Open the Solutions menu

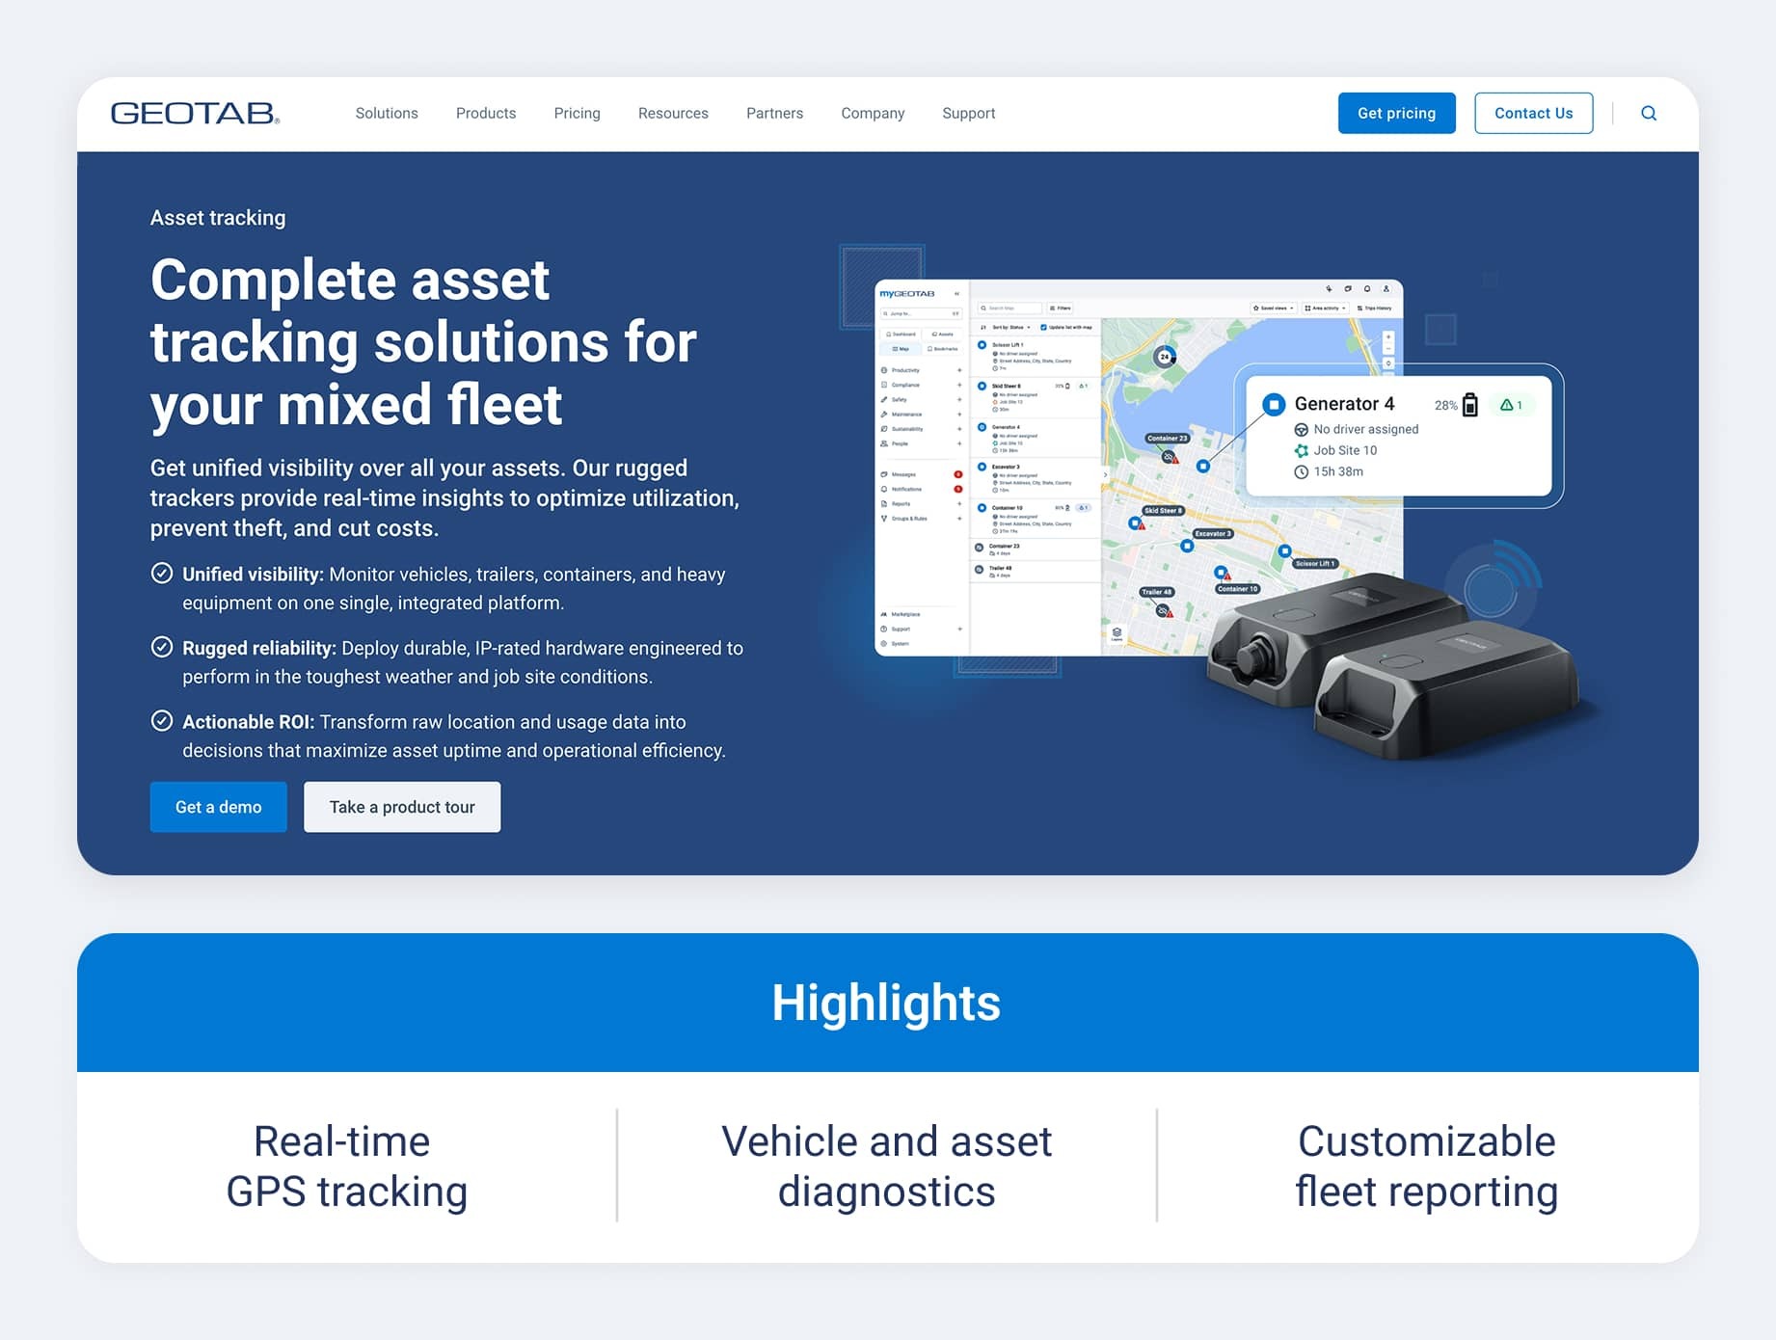(387, 114)
